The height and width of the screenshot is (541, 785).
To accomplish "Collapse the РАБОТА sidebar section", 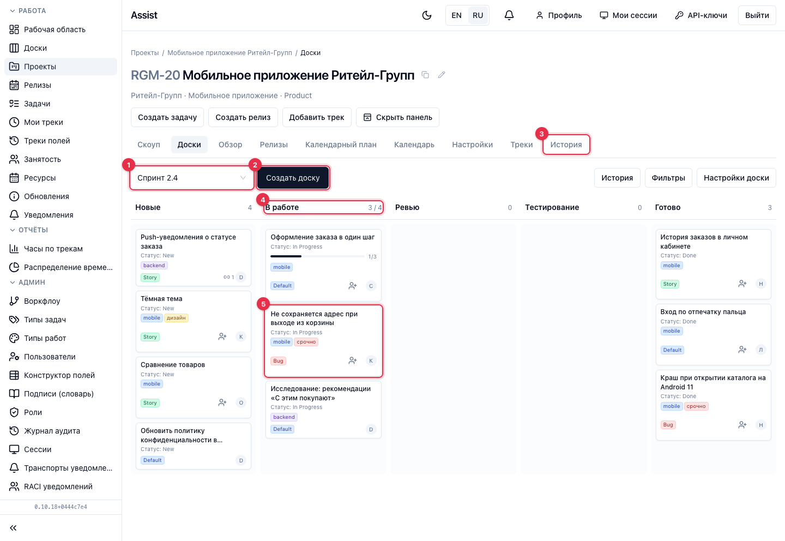I will click(28, 11).
